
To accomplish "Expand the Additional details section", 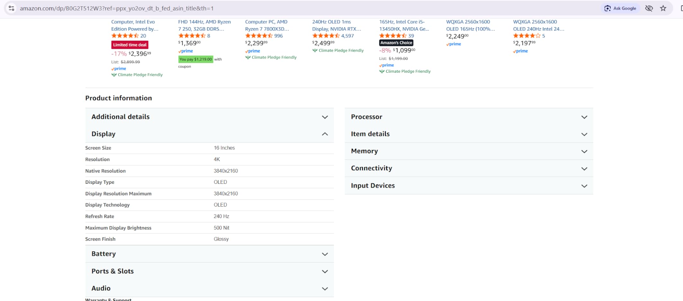I will tap(209, 117).
